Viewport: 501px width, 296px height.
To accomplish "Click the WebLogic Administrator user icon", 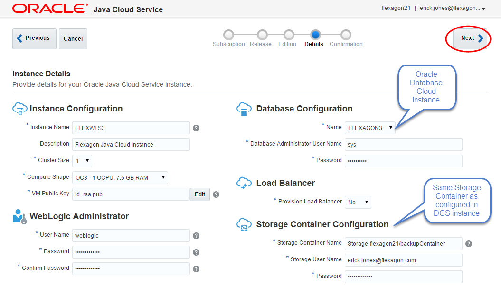I will pyautogui.click(x=19, y=217).
